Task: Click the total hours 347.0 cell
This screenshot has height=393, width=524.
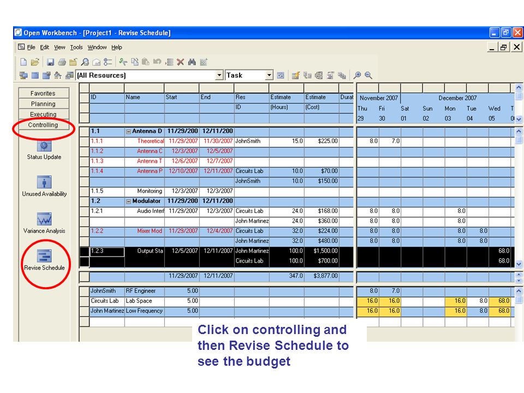Action: 287,276
